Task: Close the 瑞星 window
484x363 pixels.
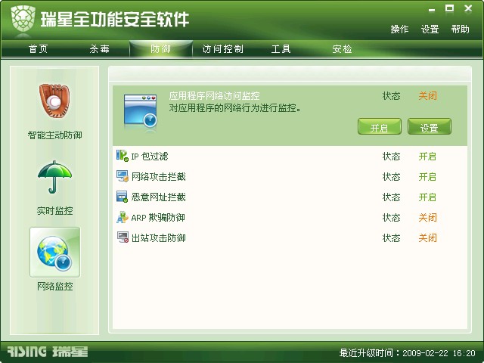Action: pyautogui.click(x=468, y=8)
